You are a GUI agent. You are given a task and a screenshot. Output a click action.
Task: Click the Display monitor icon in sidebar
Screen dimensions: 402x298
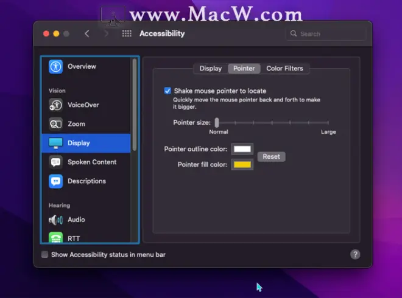pos(55,143)
